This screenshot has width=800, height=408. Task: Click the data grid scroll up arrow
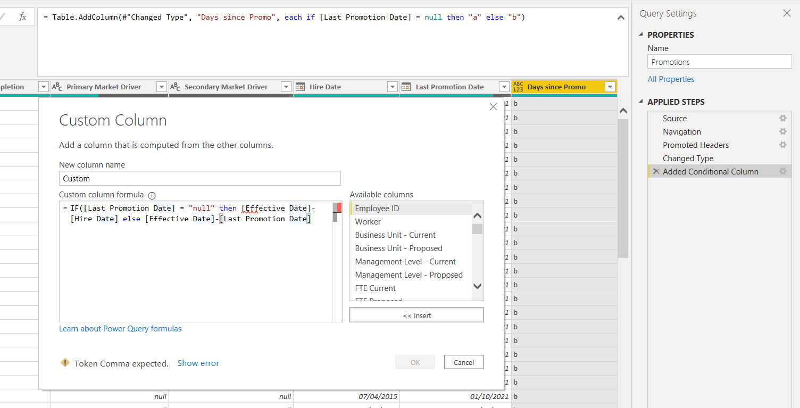point(623,111)
